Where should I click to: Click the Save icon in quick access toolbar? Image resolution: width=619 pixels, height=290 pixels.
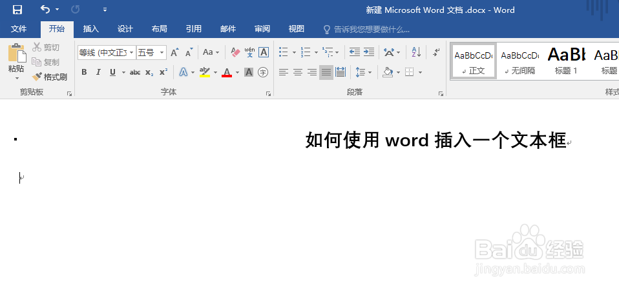(x=17, y=10)
